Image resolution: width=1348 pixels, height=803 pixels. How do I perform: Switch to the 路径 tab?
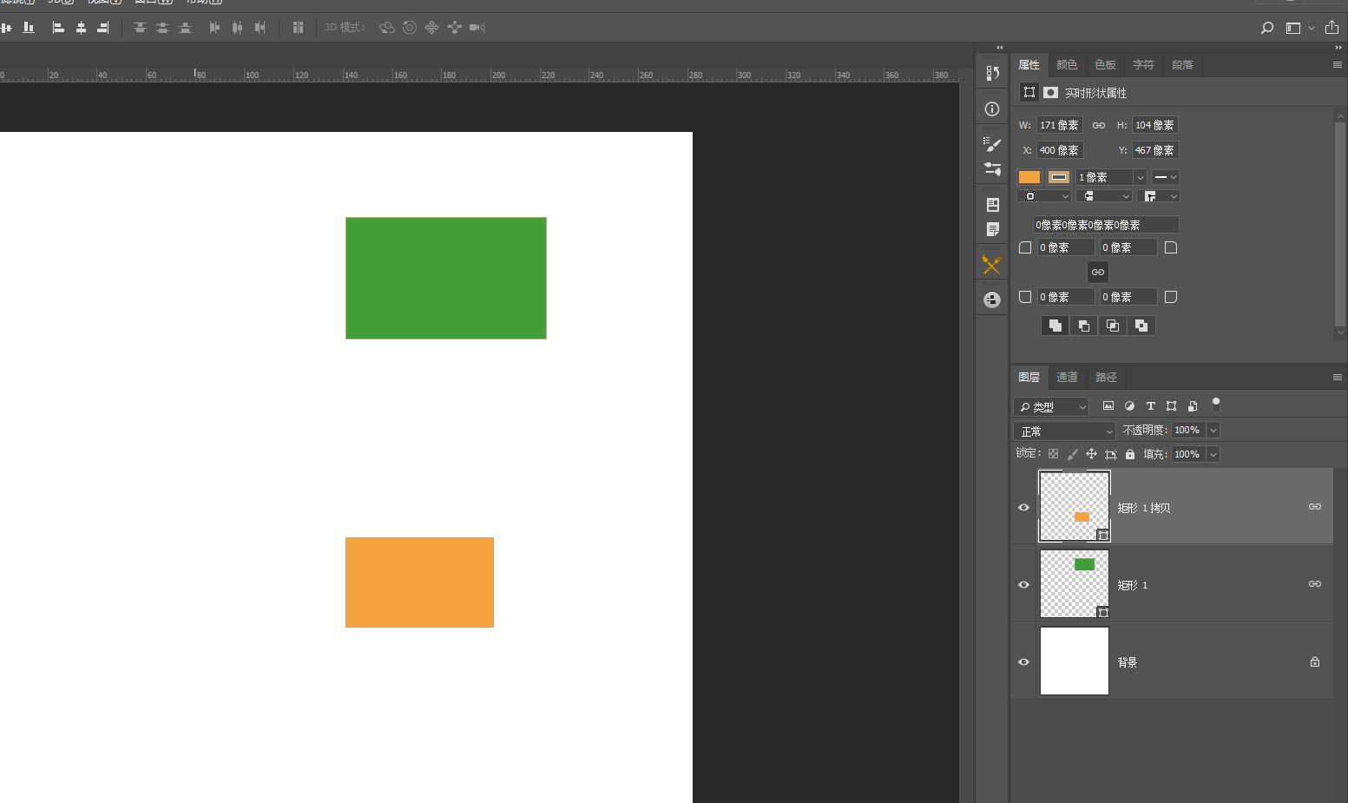pos(1106,378)
